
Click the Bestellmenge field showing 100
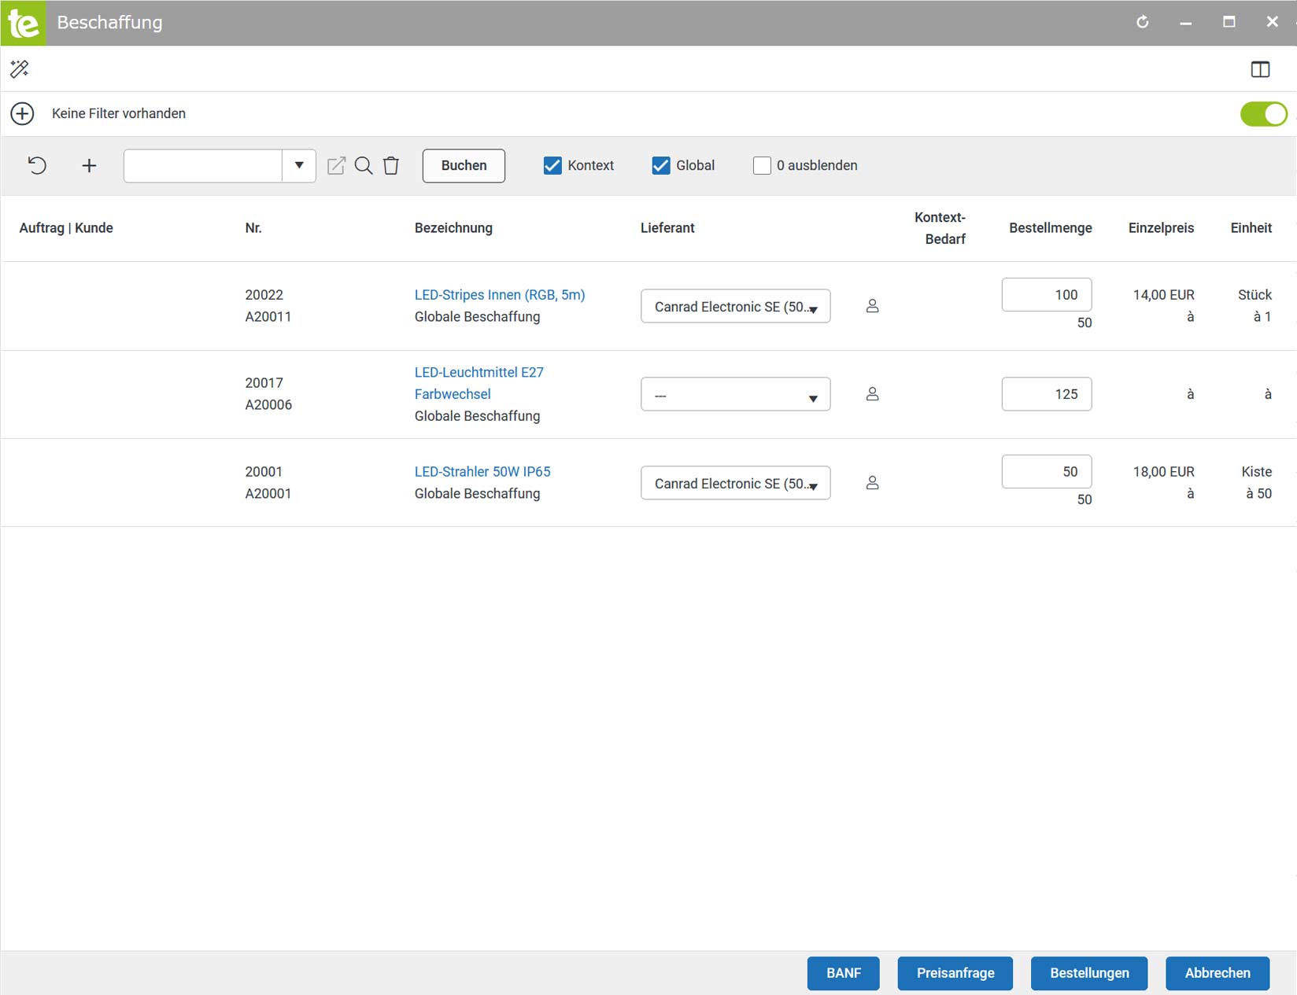pos(1046,294)
